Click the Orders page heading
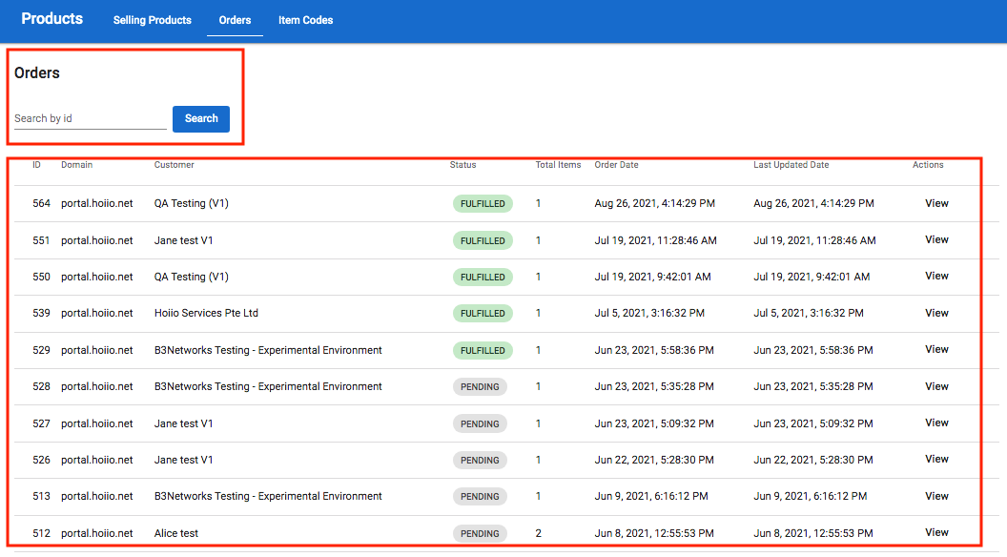The height and width of the screenshot is (557, 1007). click(x=36, y=72)
